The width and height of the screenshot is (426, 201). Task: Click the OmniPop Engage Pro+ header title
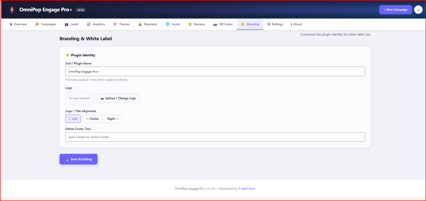46,10
